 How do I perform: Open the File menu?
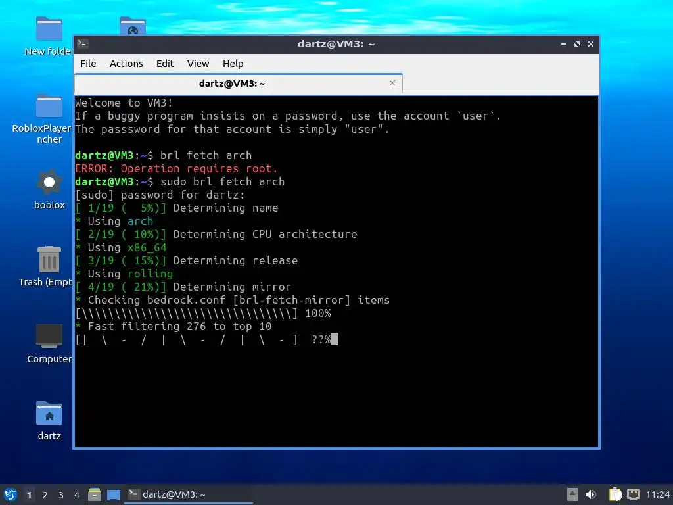pyautogui.click(x=88, y=64)
